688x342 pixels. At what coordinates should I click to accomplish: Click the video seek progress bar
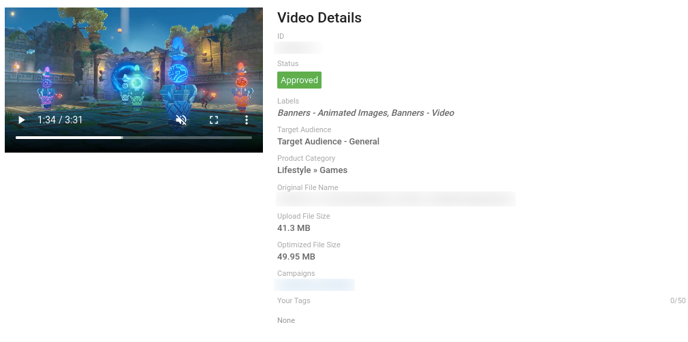[x=134, y=138]
